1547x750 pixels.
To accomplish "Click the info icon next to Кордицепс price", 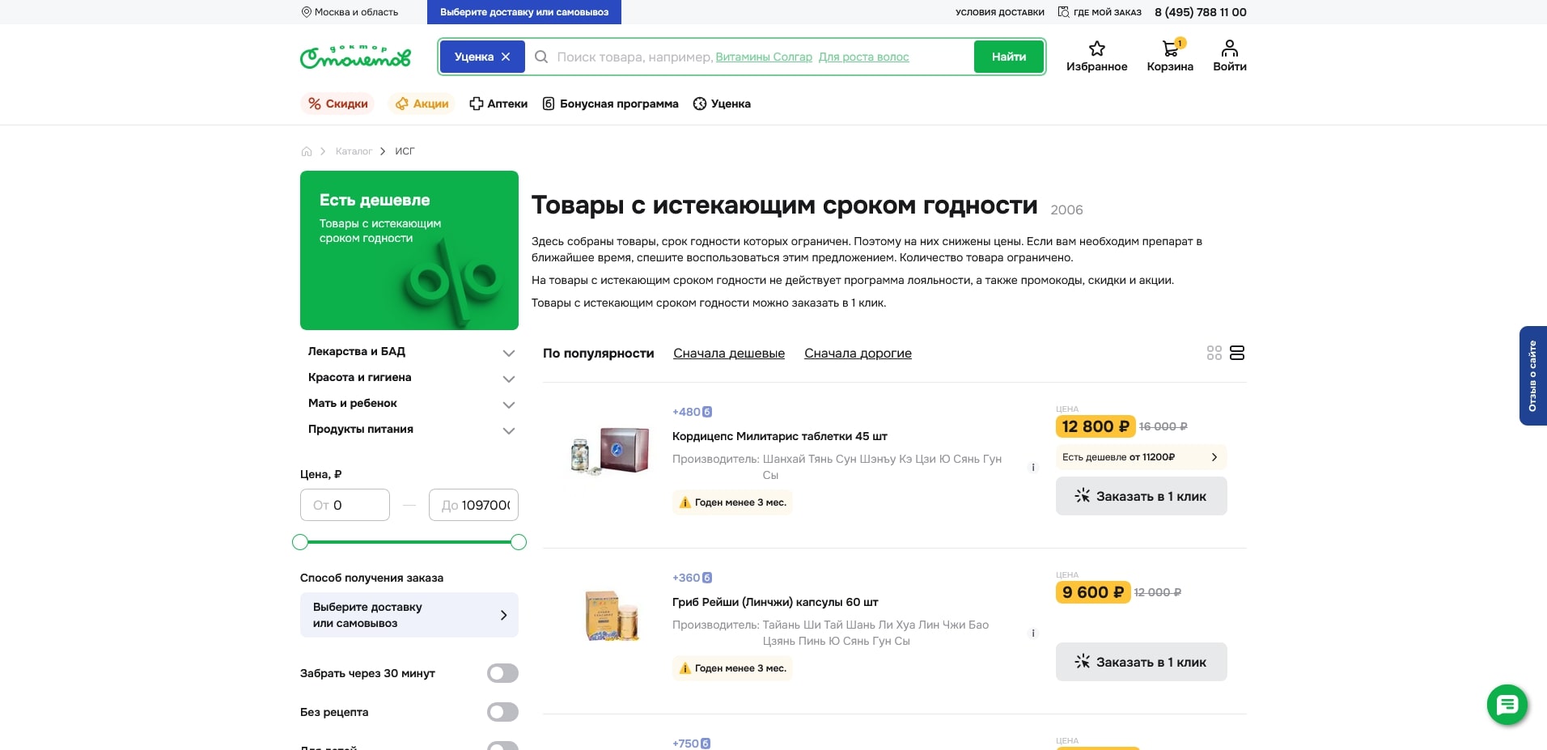I will (x=1032, y=467).
